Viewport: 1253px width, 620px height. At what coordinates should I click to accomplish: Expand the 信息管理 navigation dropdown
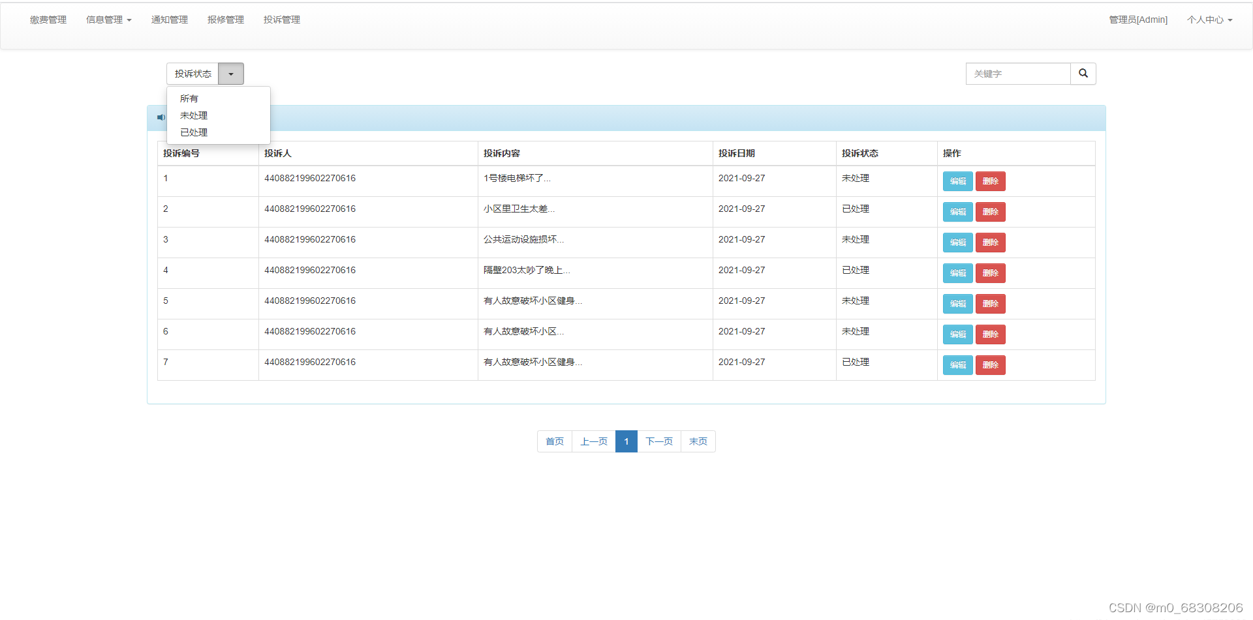tap(109, 20)
